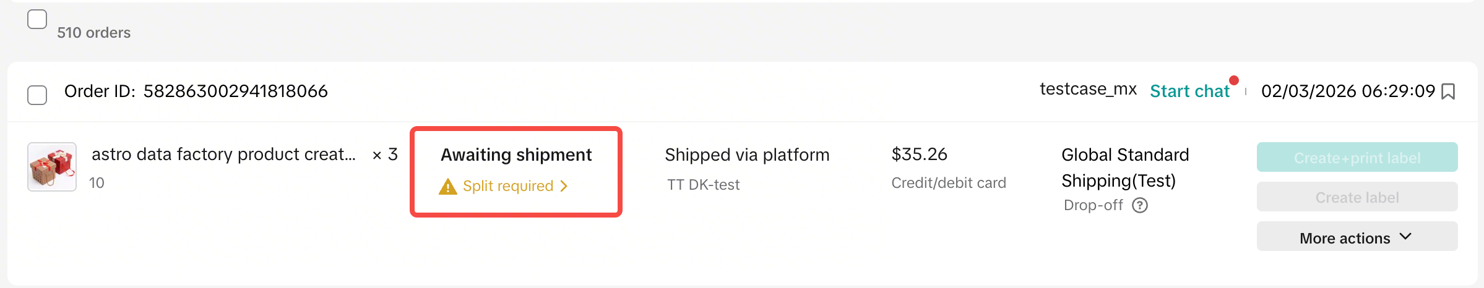Click the Awaiting shipment status text

point(516,155)
